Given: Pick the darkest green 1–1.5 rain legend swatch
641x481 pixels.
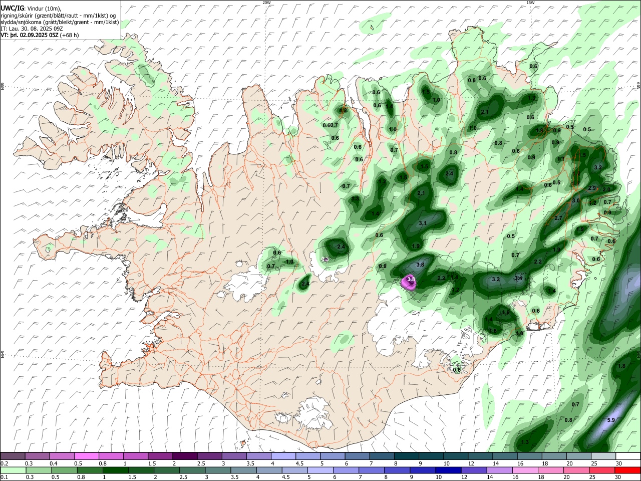Looking at the screenshot, I should [x=115, y=470].
